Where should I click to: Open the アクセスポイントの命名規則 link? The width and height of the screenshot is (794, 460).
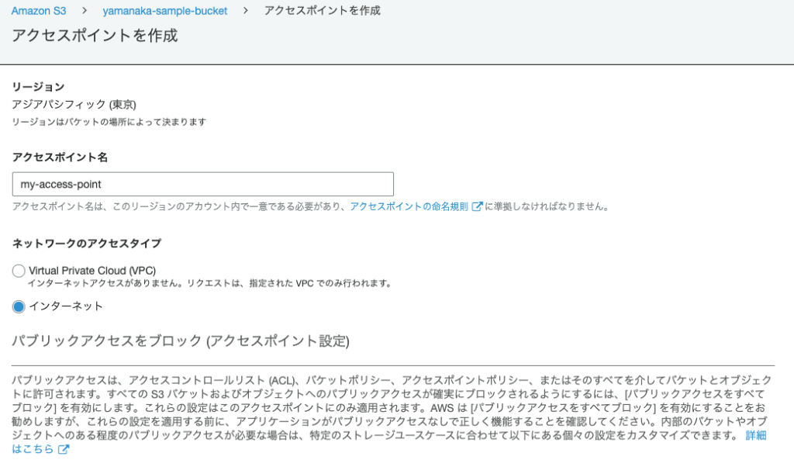pyautogui.click(x=409, y=206)
